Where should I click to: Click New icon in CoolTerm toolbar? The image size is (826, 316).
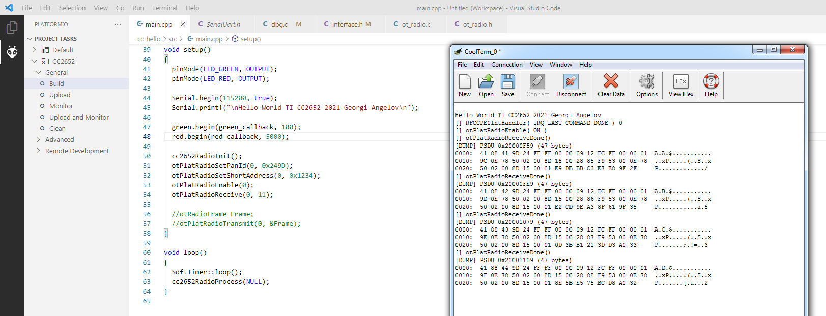[x=465, y=85]
